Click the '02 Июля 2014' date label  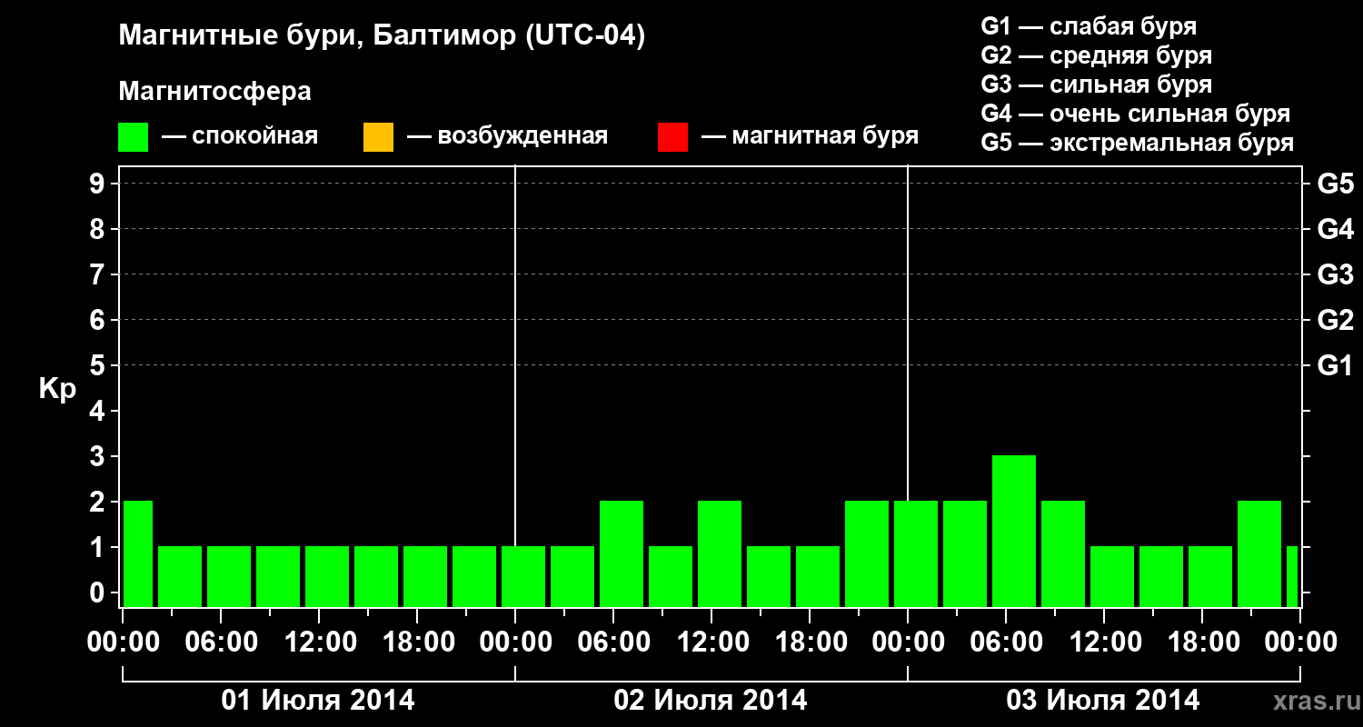pos(711,701)
